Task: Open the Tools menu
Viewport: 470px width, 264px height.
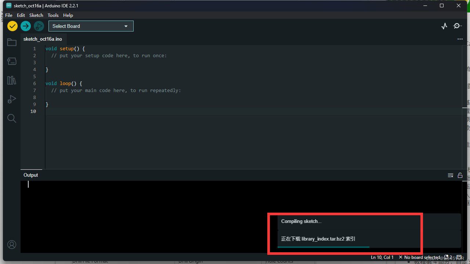Action: [53, 15]
